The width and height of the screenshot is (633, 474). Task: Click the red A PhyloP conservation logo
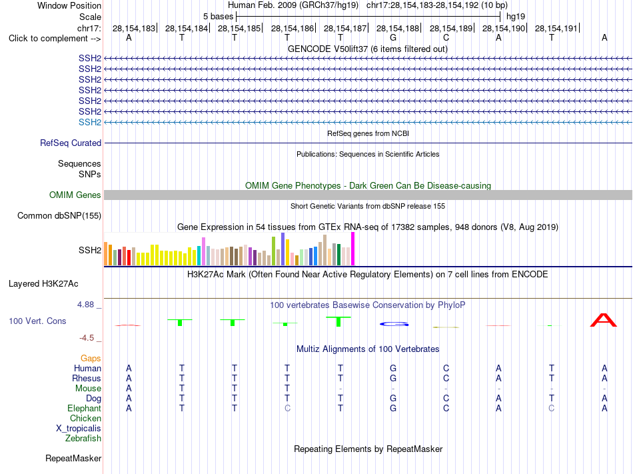point(604,320)
